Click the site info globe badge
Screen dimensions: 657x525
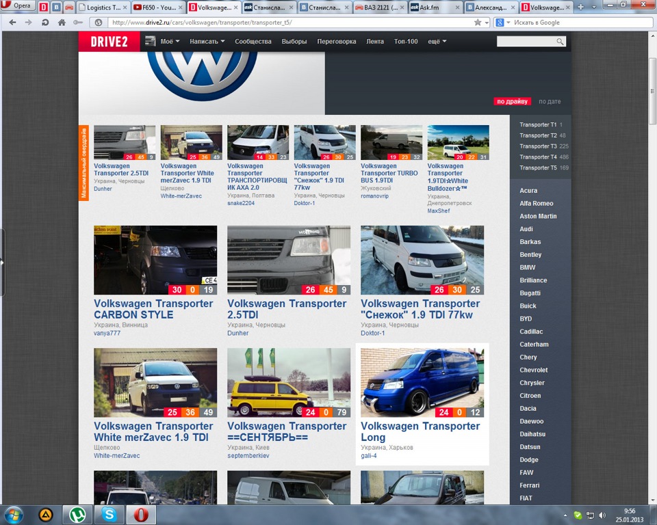point(99,23)
